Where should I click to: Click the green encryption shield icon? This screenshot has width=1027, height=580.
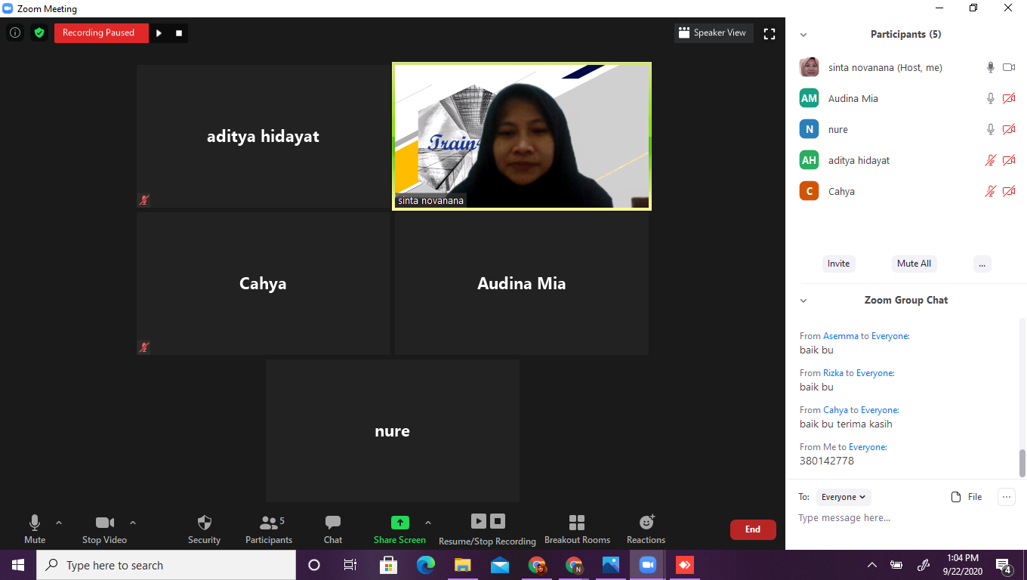[x=39, y=32]
